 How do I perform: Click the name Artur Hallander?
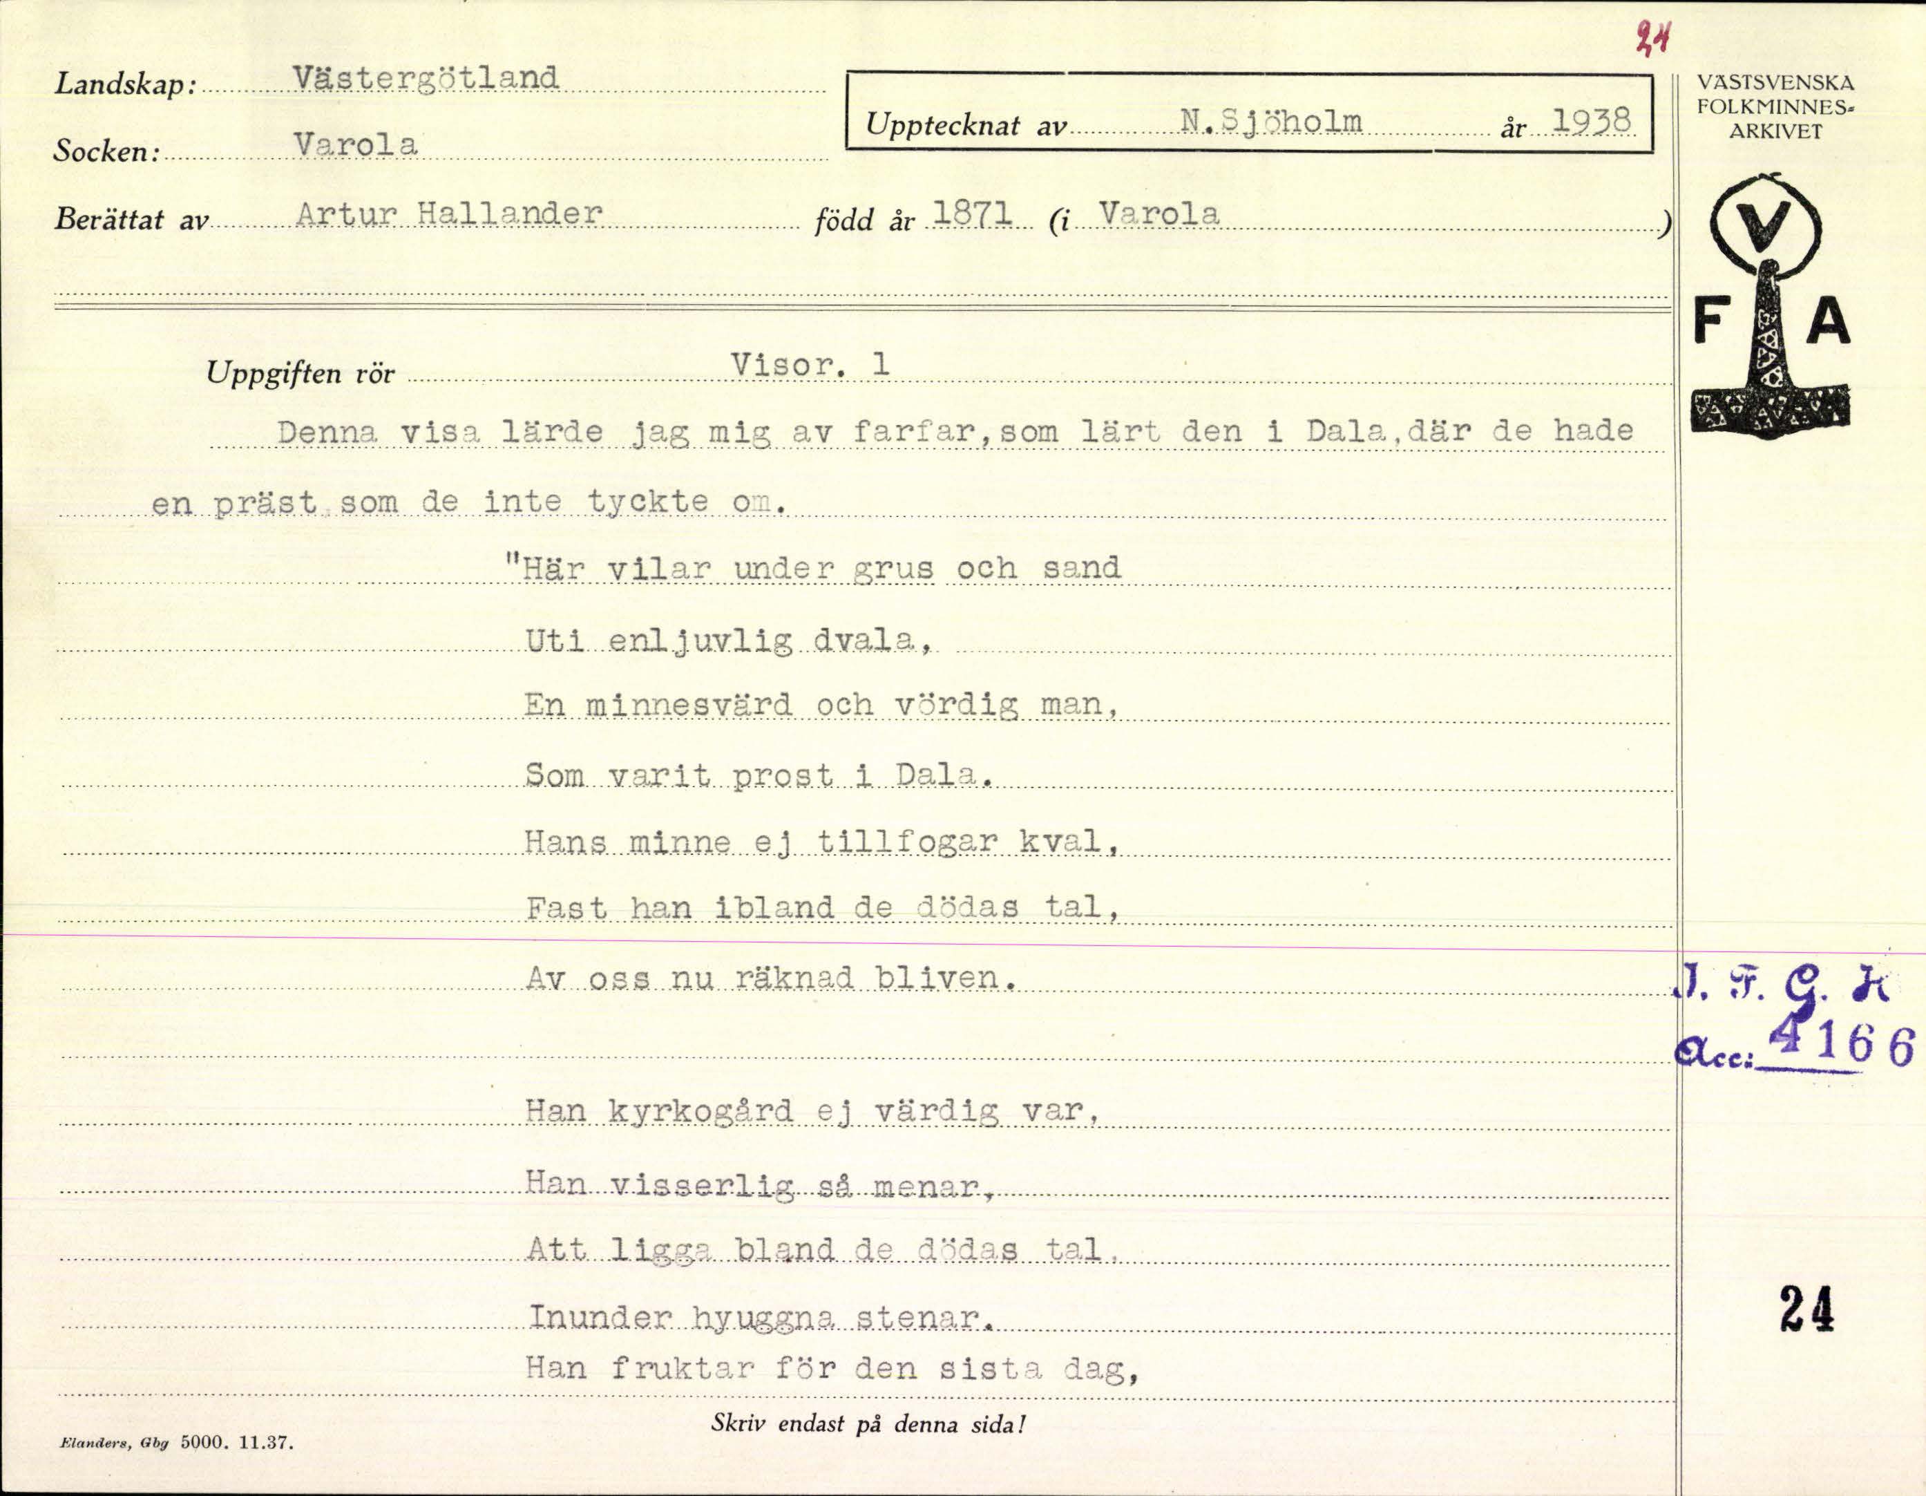(449, 214)
